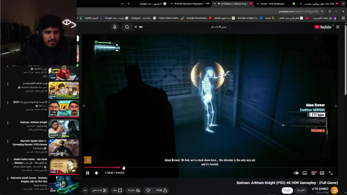The image size is (347, 195).
Task: Dislike the video with thumbs-down
Action: pyautogui.click(x=148, y=190)
